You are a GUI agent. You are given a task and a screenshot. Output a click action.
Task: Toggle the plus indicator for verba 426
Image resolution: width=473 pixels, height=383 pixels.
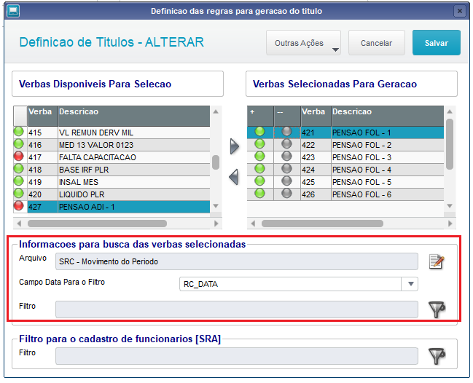(259, 194)
